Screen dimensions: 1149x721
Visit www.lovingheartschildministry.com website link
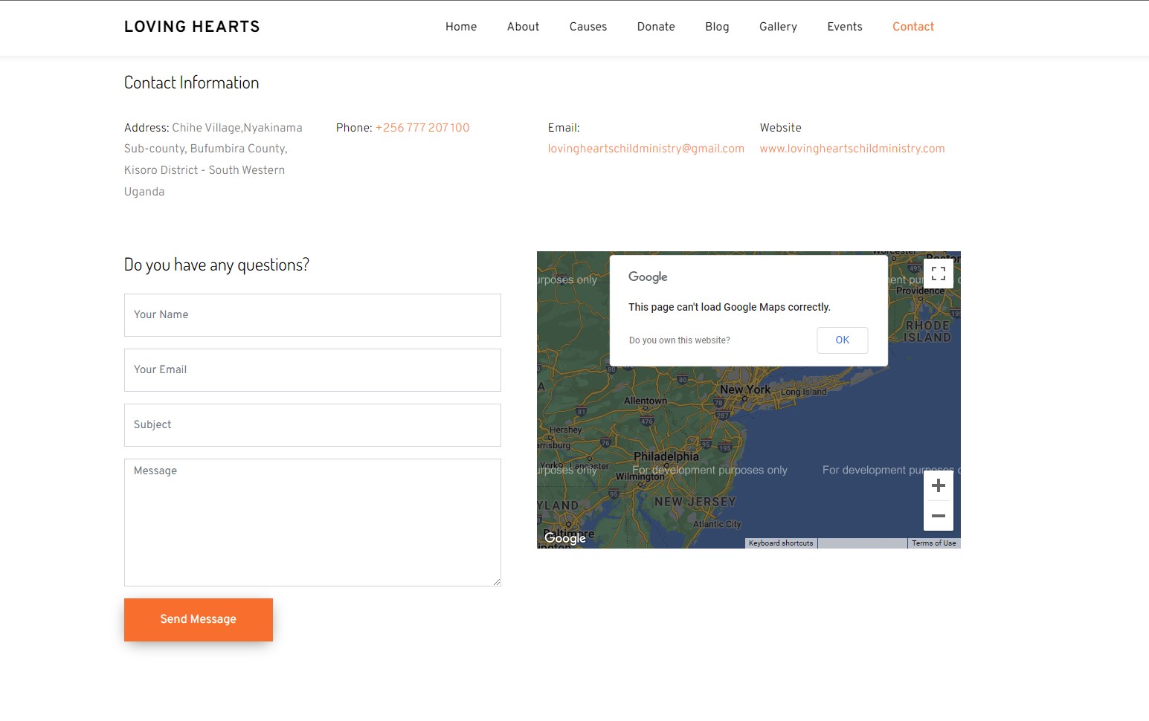(x=852, y=149)
